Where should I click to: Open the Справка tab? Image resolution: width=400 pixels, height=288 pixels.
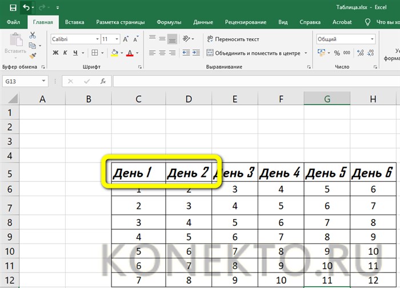pyautogui.click(x=310, y=22)
